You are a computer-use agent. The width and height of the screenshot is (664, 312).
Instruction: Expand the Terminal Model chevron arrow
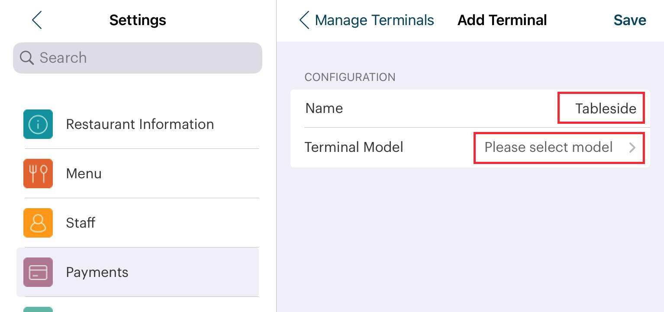632,148
